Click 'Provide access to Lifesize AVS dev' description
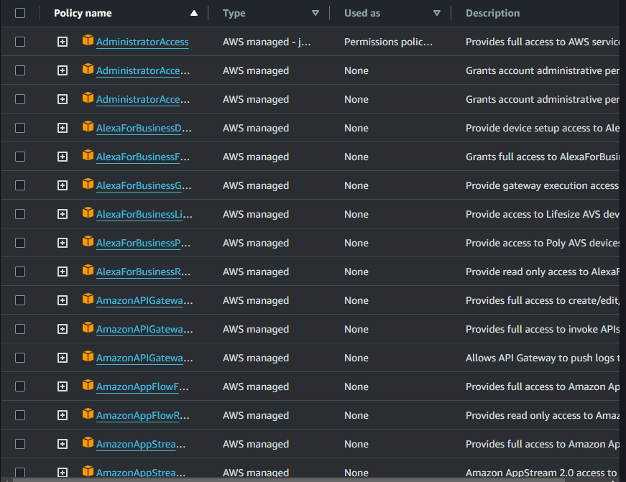The image size is (626, 482). tap(543, 214)
